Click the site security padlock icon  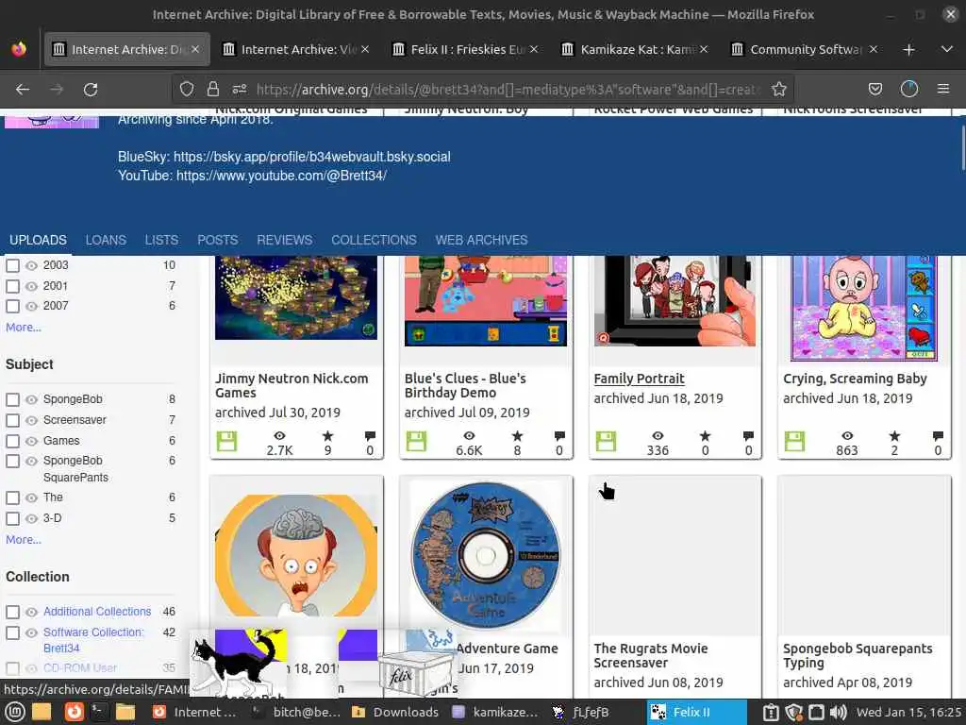pyautogui.click(x=213, y=90)
